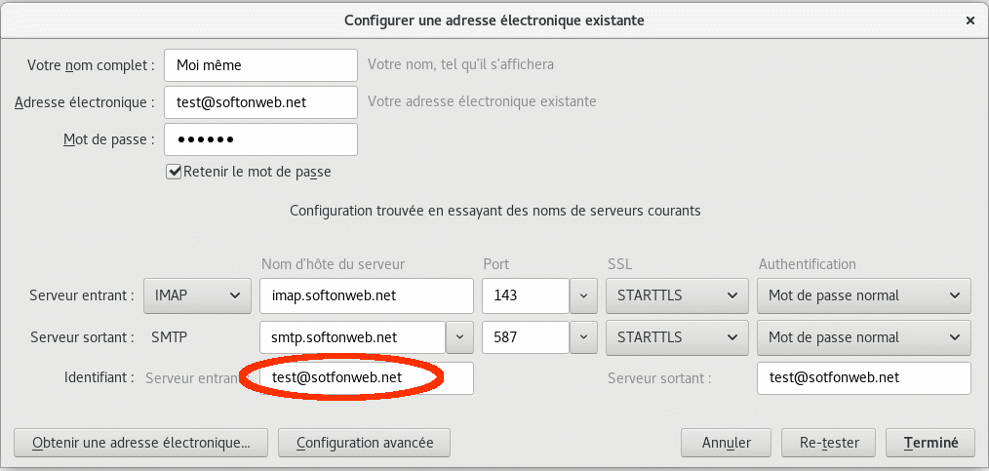Screen dimensions: 989x471
Task: Click the outgoing server username field
Action: click(x=863, y=378)
